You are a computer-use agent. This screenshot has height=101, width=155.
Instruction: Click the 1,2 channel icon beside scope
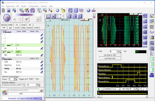pyautogui.click(x=145, y=43)
